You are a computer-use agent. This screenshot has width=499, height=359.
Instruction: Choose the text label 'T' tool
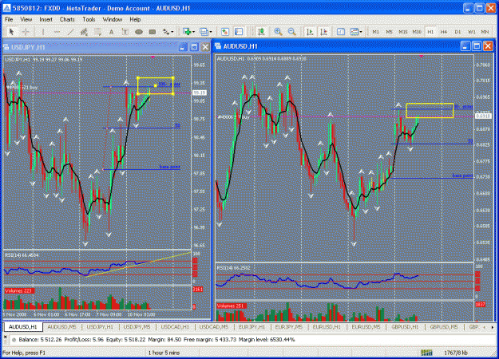125,31
